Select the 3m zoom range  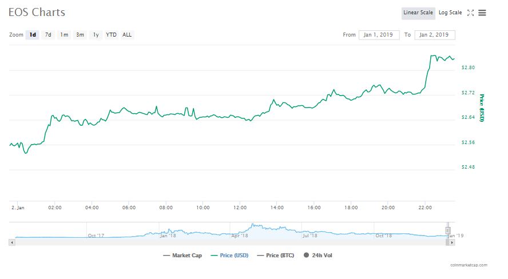[80, 35]
